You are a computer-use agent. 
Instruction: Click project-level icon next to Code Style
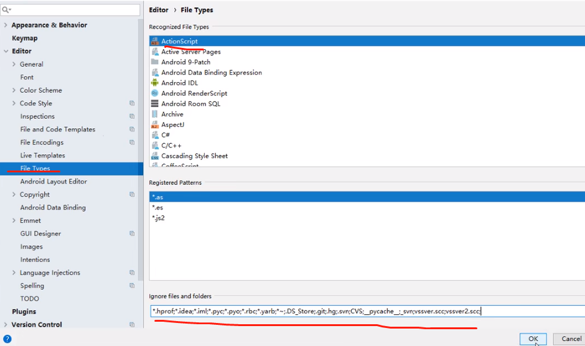[132, 103]
